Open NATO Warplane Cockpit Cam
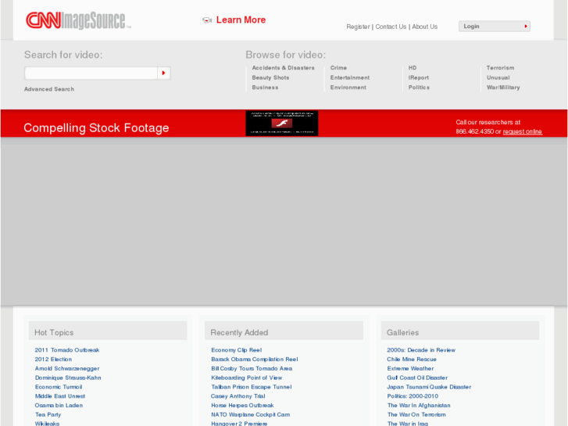Screen dimensions: 568x426 click(x=251, y=415)
